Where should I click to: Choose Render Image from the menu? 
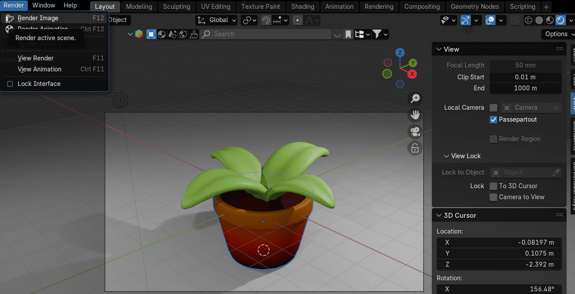pyautogui.click(x=38, y=18)
